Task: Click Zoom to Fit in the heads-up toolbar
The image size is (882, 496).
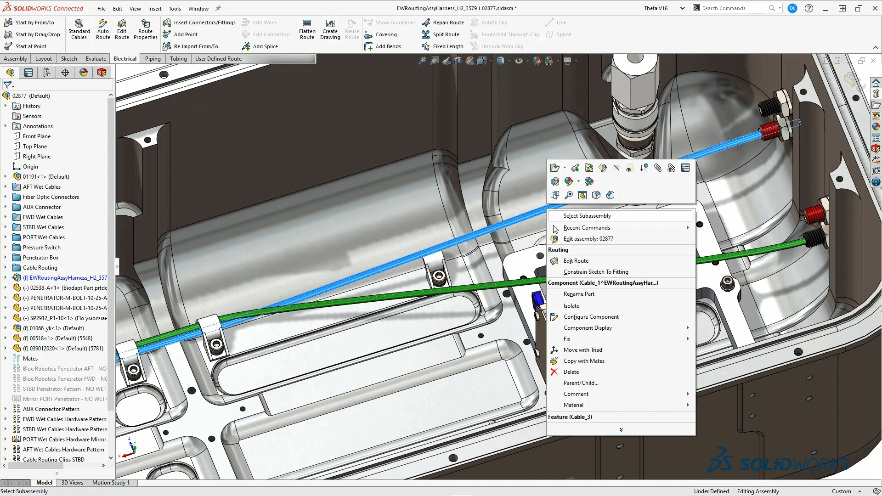Action: tap(422, 61)
